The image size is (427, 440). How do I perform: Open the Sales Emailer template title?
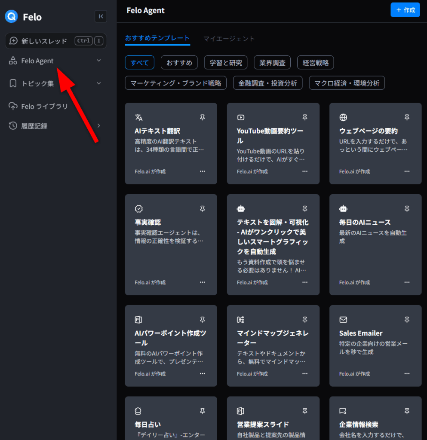pyautogui.click(x=361, y=333)
